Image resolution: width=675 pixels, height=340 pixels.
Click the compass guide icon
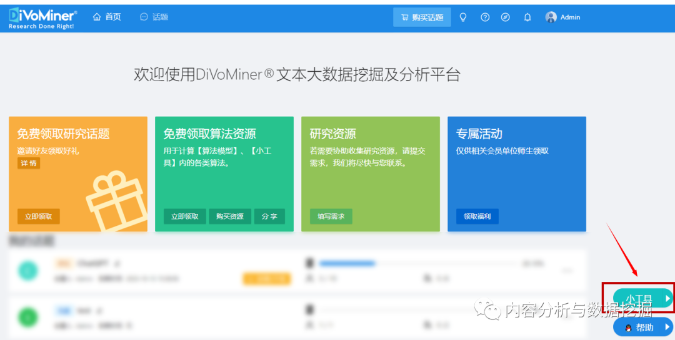click(506, 17)
